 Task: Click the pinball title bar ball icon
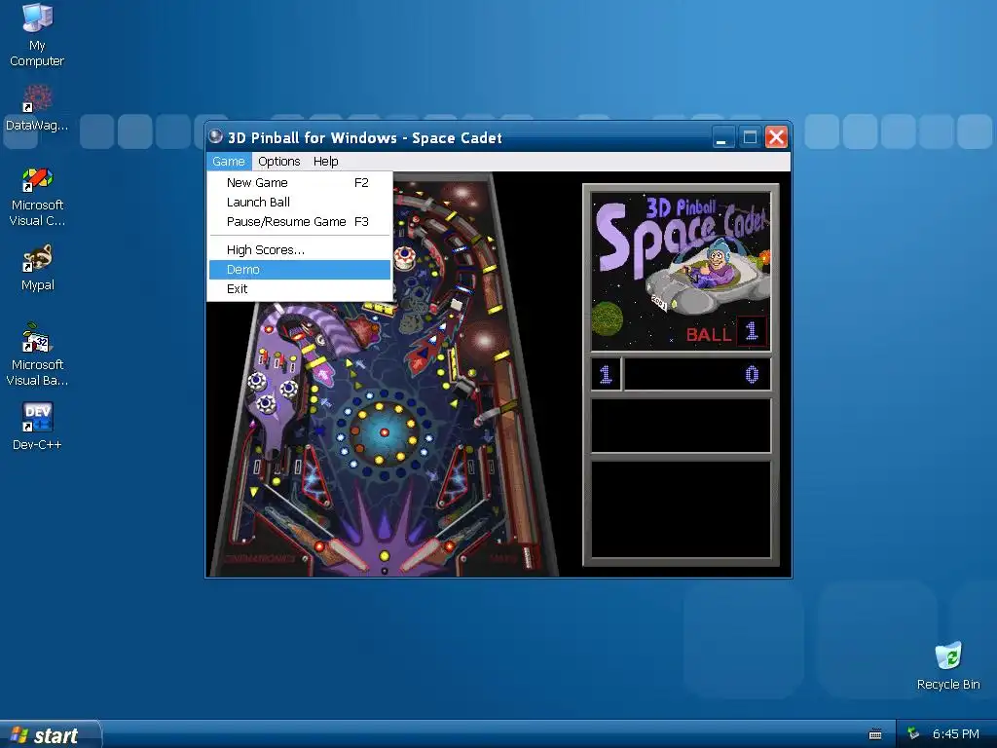pyautogui.click(x=215, y=136)
